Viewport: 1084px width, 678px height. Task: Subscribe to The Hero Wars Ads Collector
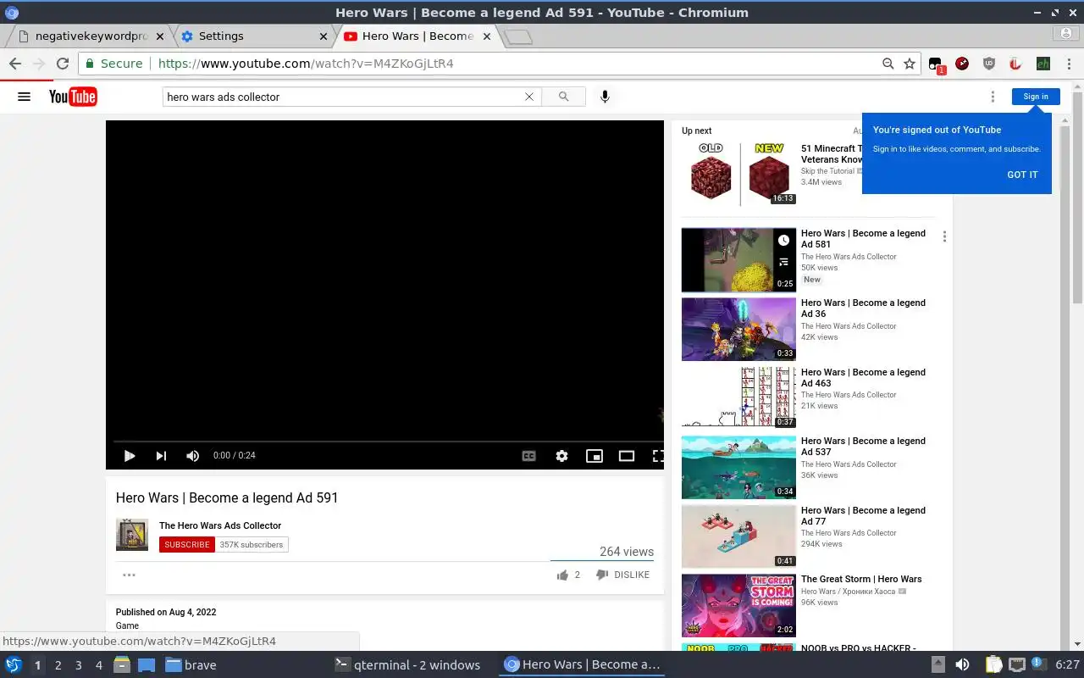[186, 544]
